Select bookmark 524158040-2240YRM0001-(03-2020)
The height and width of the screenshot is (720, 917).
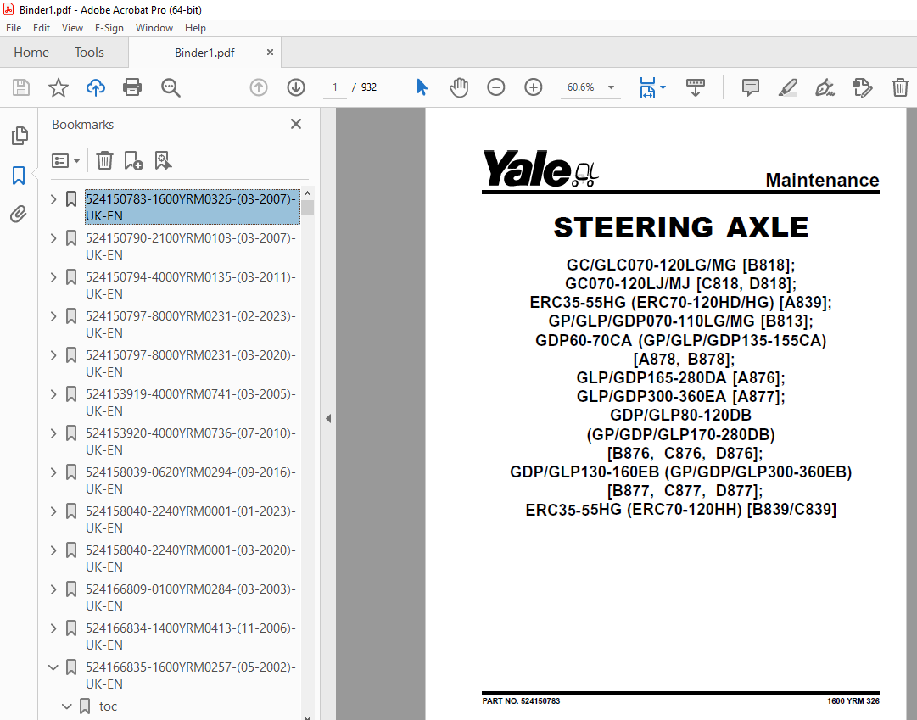pyautogui.click(x=191, y=559)
